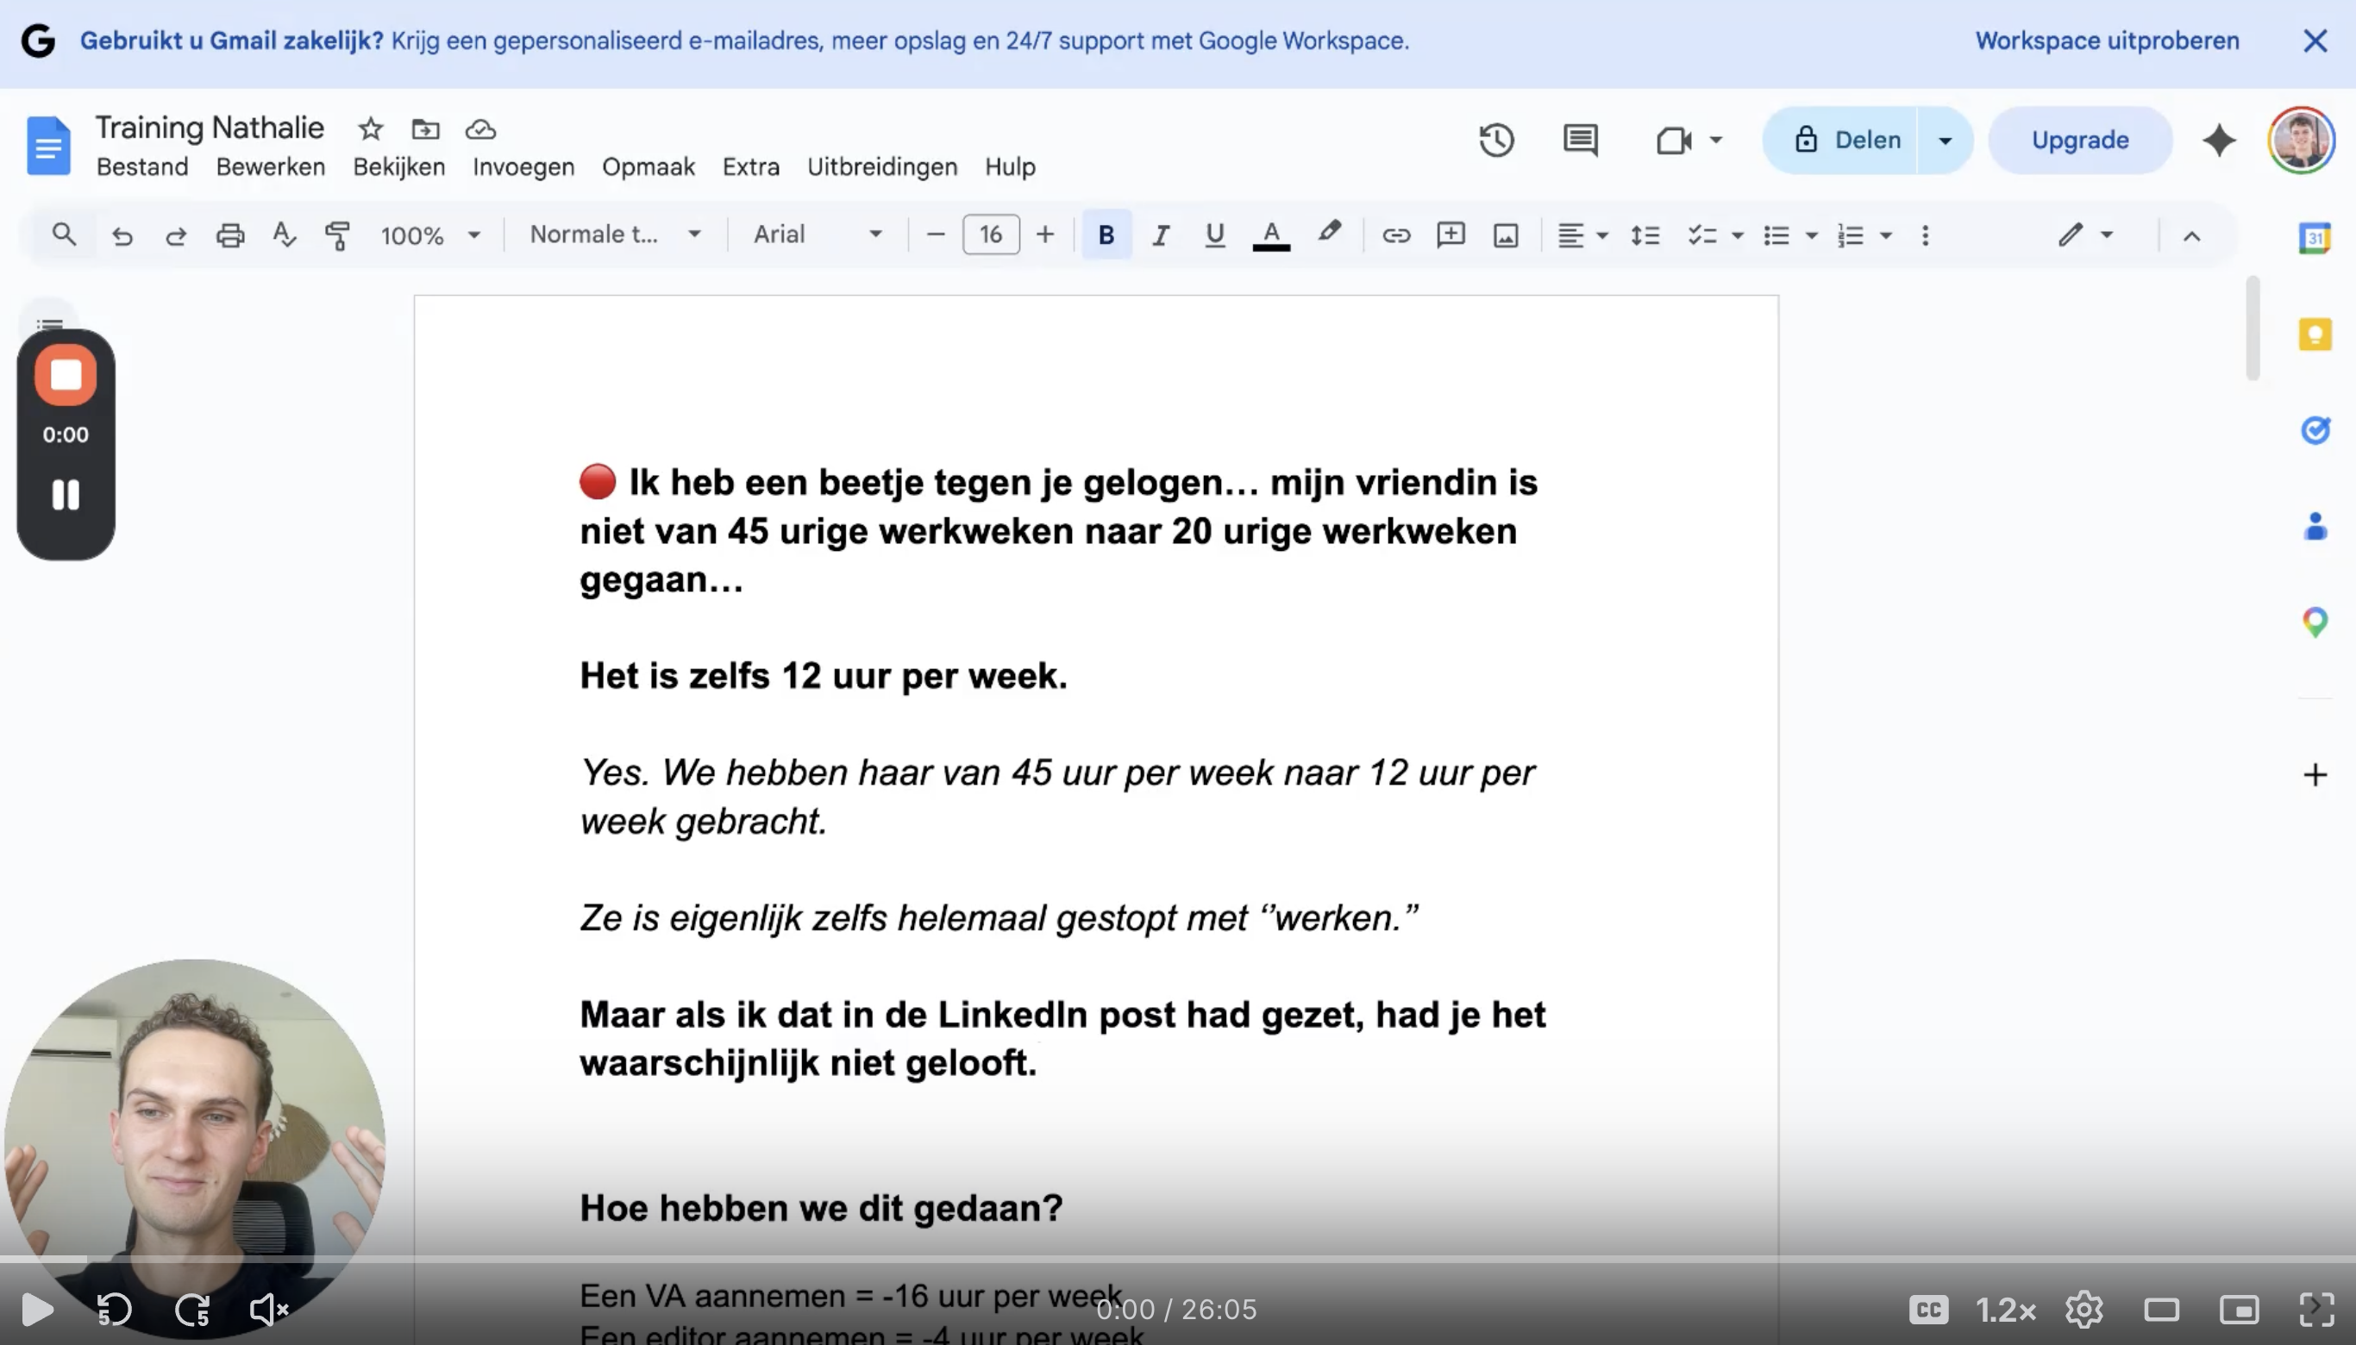Image resolution: width=2356 pixels, height=1345 pixels.
Task: Click the Gemini sparkle icon
Action: coord(2218,141)
